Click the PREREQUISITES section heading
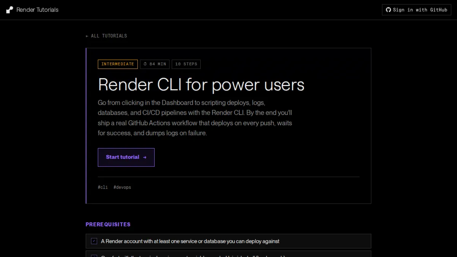This screenshot has width=457, height=257. click(108, 225)
